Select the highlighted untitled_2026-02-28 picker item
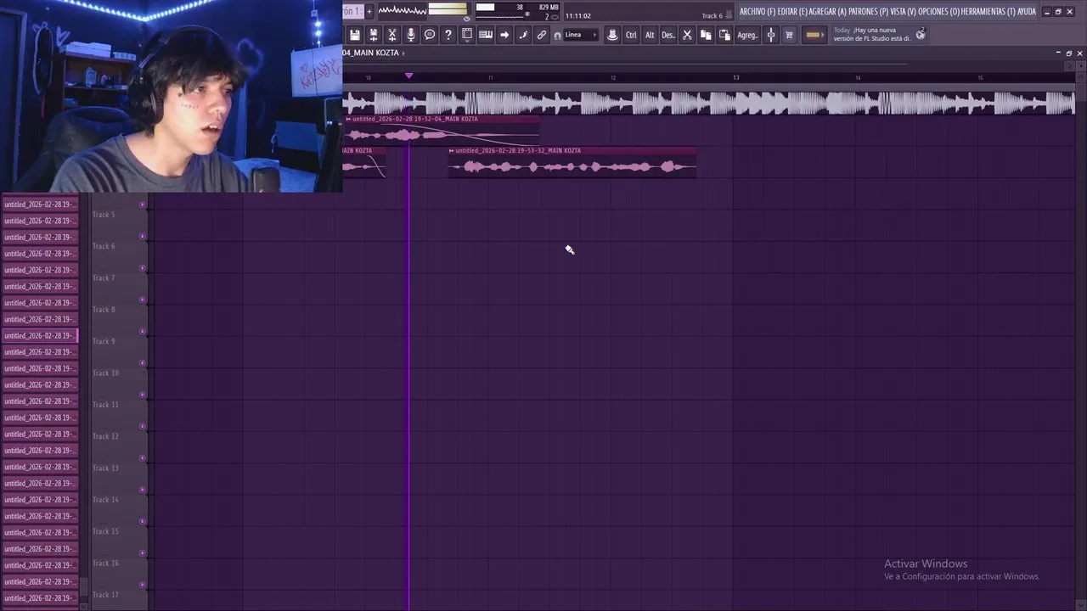The image size is (1087, 611). tap(40, 335)
